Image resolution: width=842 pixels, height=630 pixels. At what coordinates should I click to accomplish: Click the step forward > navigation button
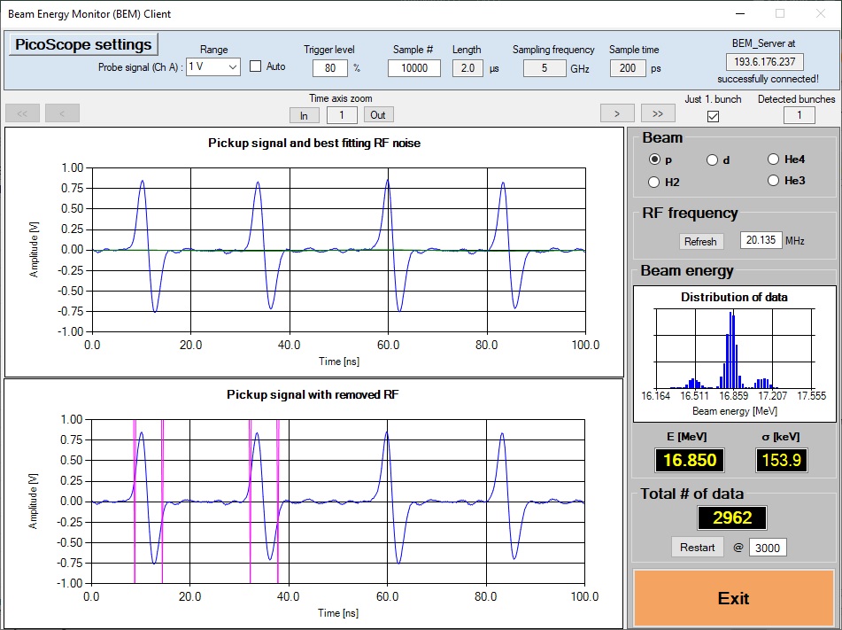point(617,113)
